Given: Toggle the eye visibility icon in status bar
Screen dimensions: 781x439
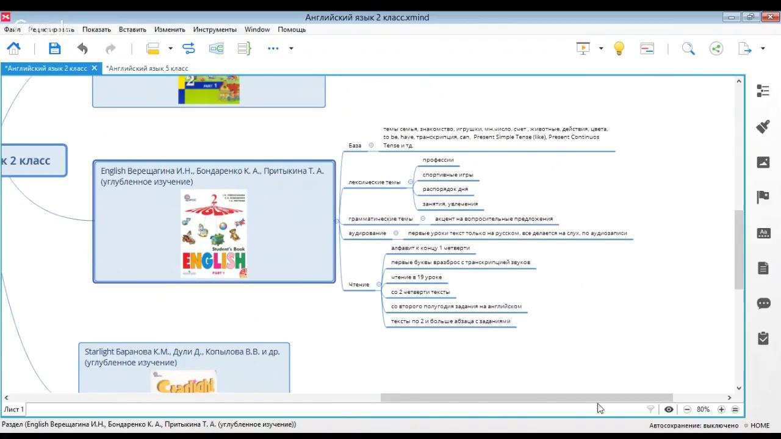Looking at the screenshot, I should 669,410.
